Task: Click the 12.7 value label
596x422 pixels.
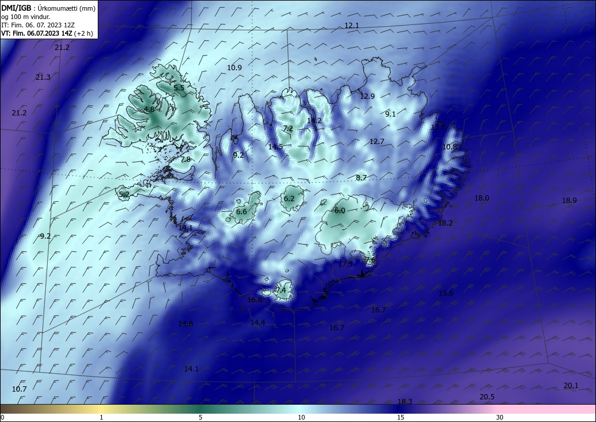Action: pos(377,142)
